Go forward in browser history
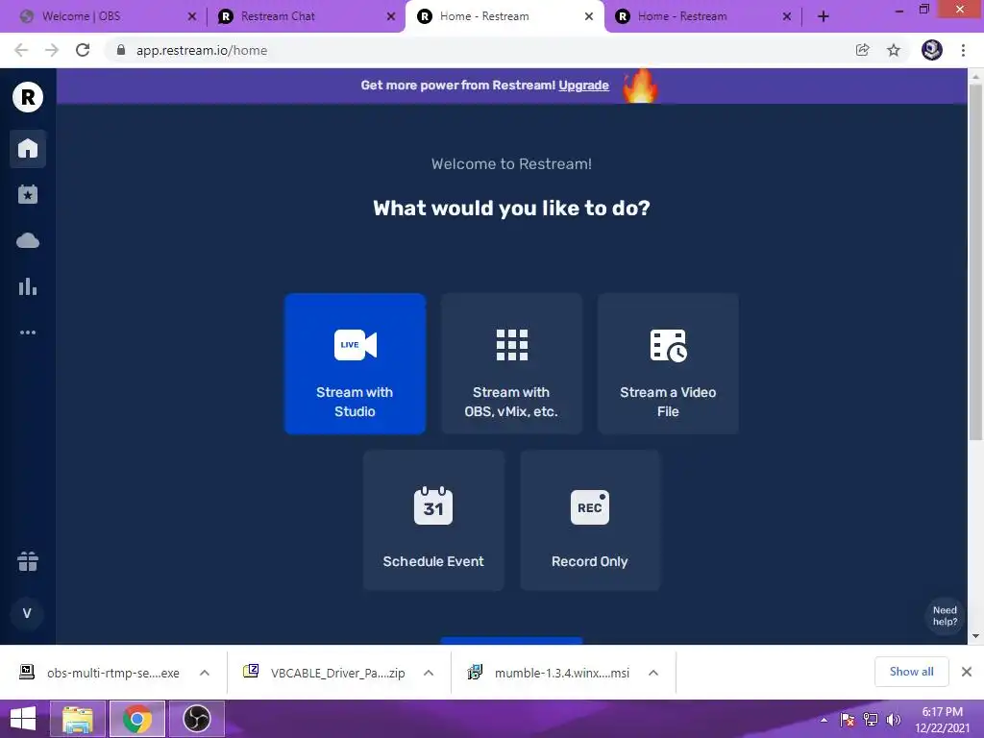Viewport: 984px width, 738px height. [52, 50]
